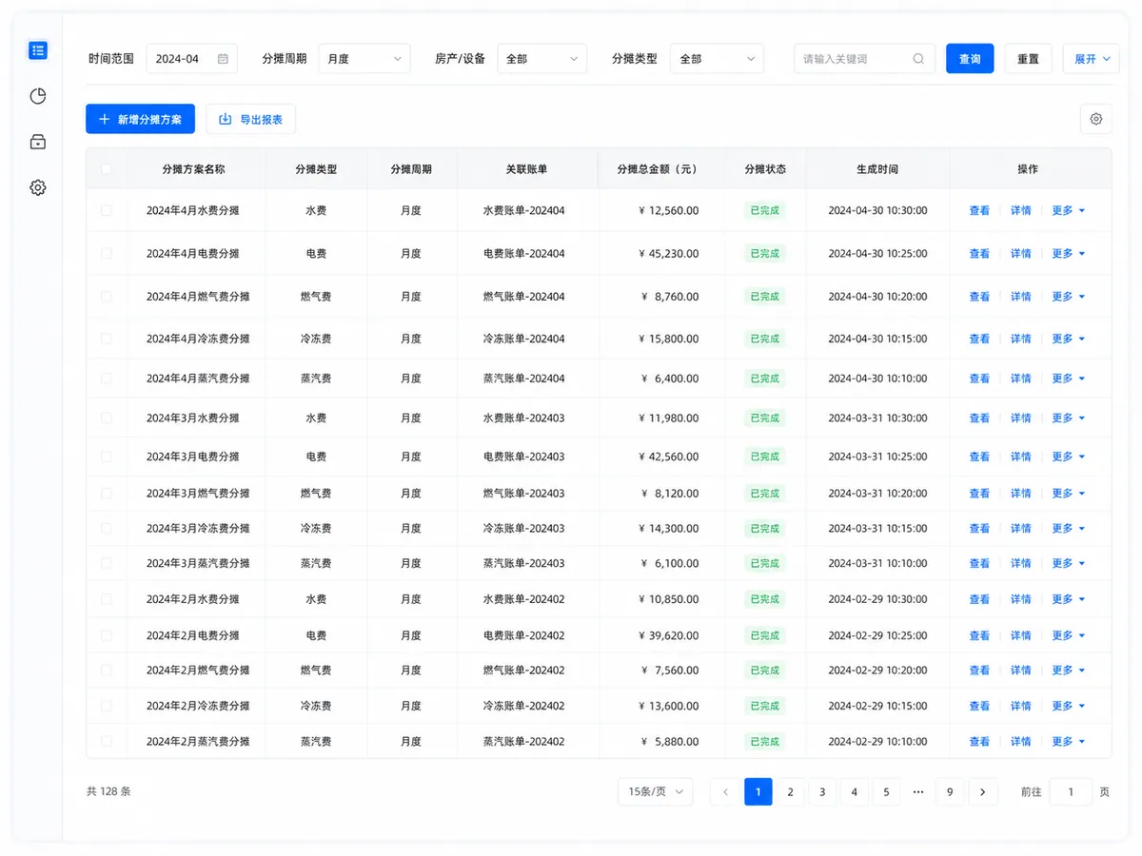The image size is (1142, 856).
Task: Check the 2024年3月蒸汽费分摊 row checkbox
Action: (106, 563)
